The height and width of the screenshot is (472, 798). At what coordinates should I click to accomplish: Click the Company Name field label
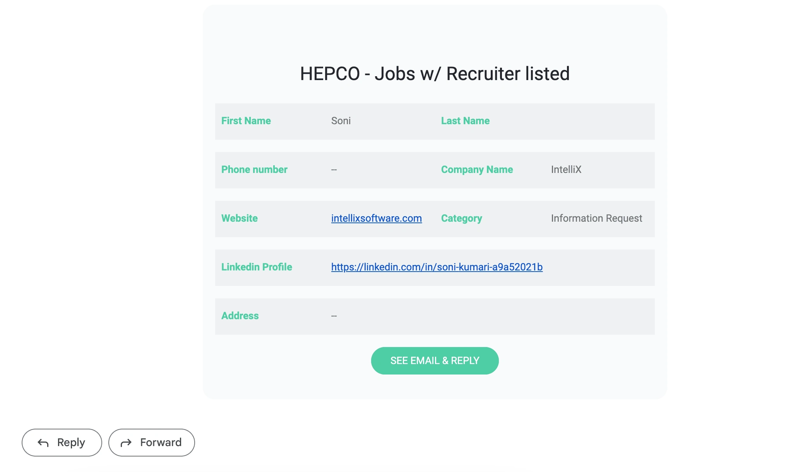(x=477, y=169)
